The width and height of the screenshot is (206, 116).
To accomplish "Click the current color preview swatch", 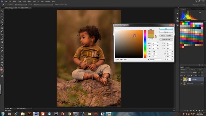I will point(151,36).
